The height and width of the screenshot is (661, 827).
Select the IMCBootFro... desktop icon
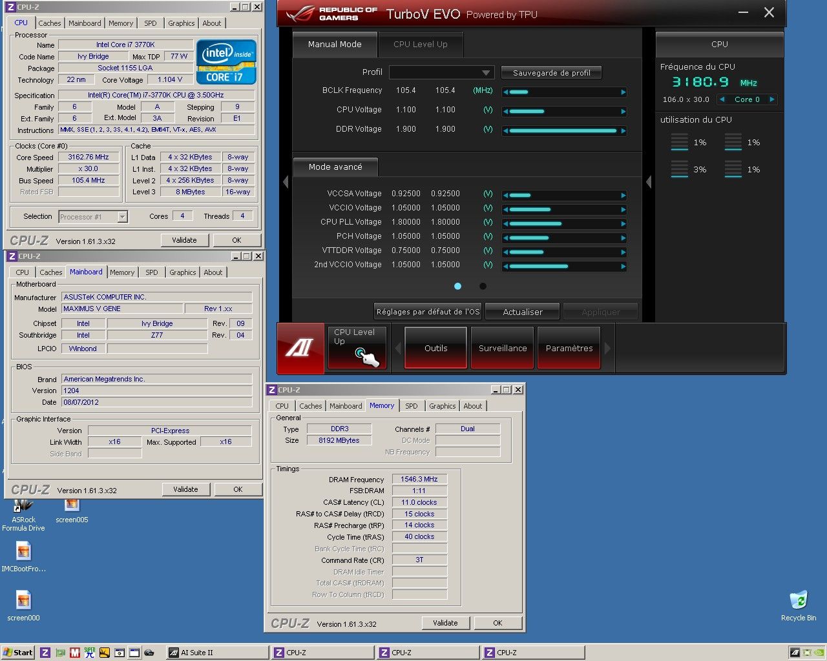23,557
